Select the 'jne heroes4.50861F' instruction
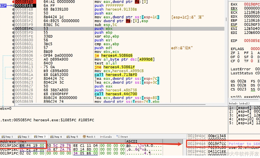 (x=115, y=67)
